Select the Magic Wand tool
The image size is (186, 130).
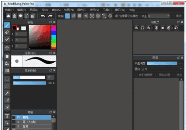point(7,93)
